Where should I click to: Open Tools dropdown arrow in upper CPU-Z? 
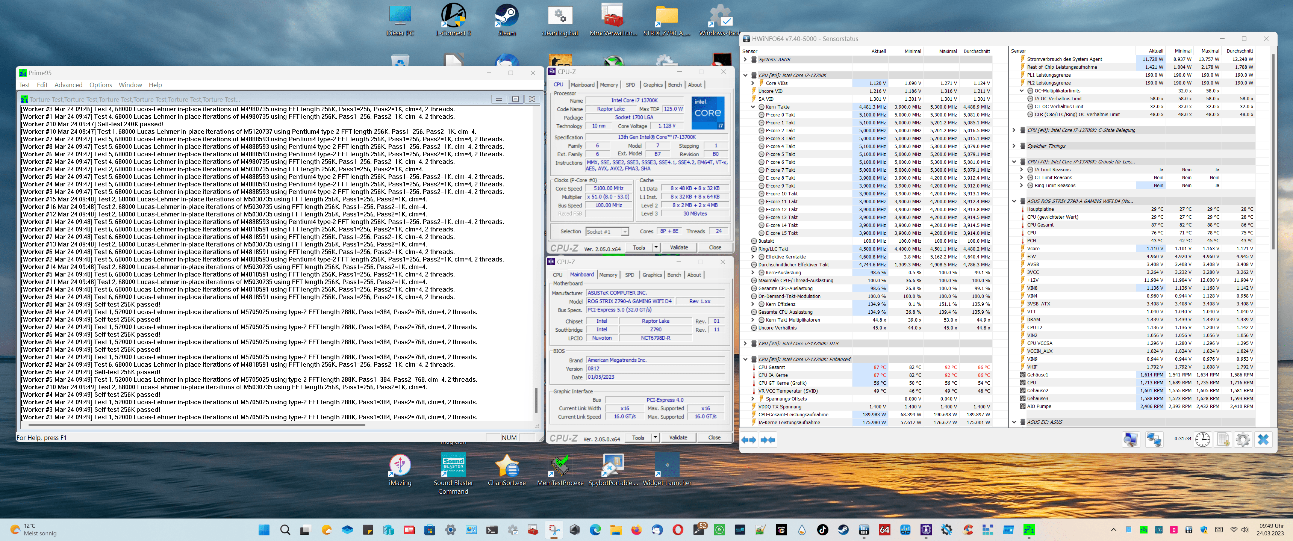coord(656,248)
